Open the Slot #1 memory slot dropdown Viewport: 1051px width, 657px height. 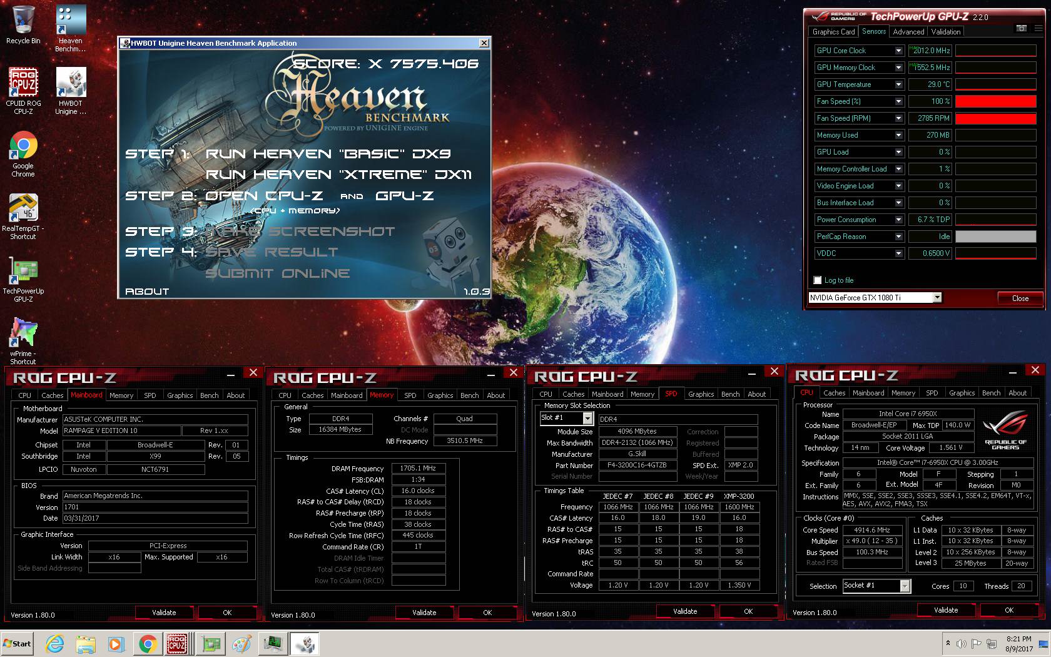coord(587,418)
